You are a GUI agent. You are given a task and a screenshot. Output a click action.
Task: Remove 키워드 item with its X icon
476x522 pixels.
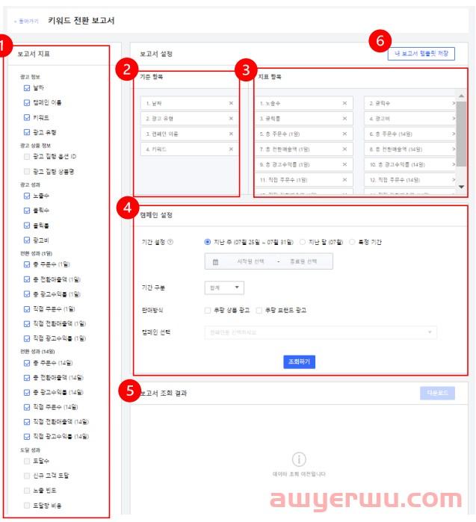pyautogui.click(x=231, y=149)
